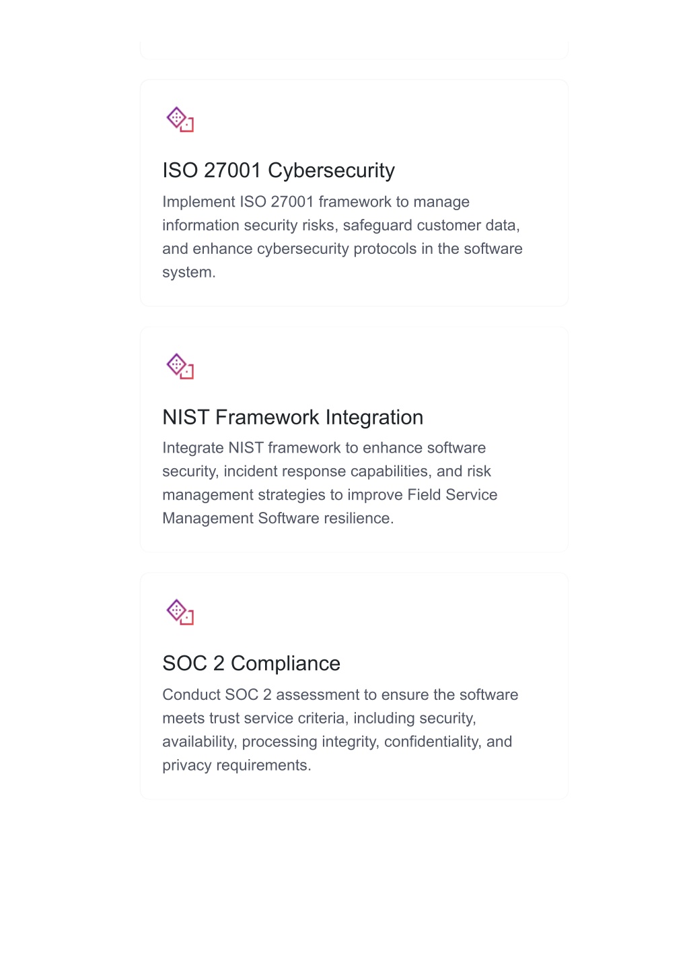Click the ISO 27001 description paragraph

click(x=342, y=237)
